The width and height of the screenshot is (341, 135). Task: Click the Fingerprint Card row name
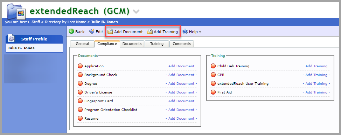click(x=98, y=101)
